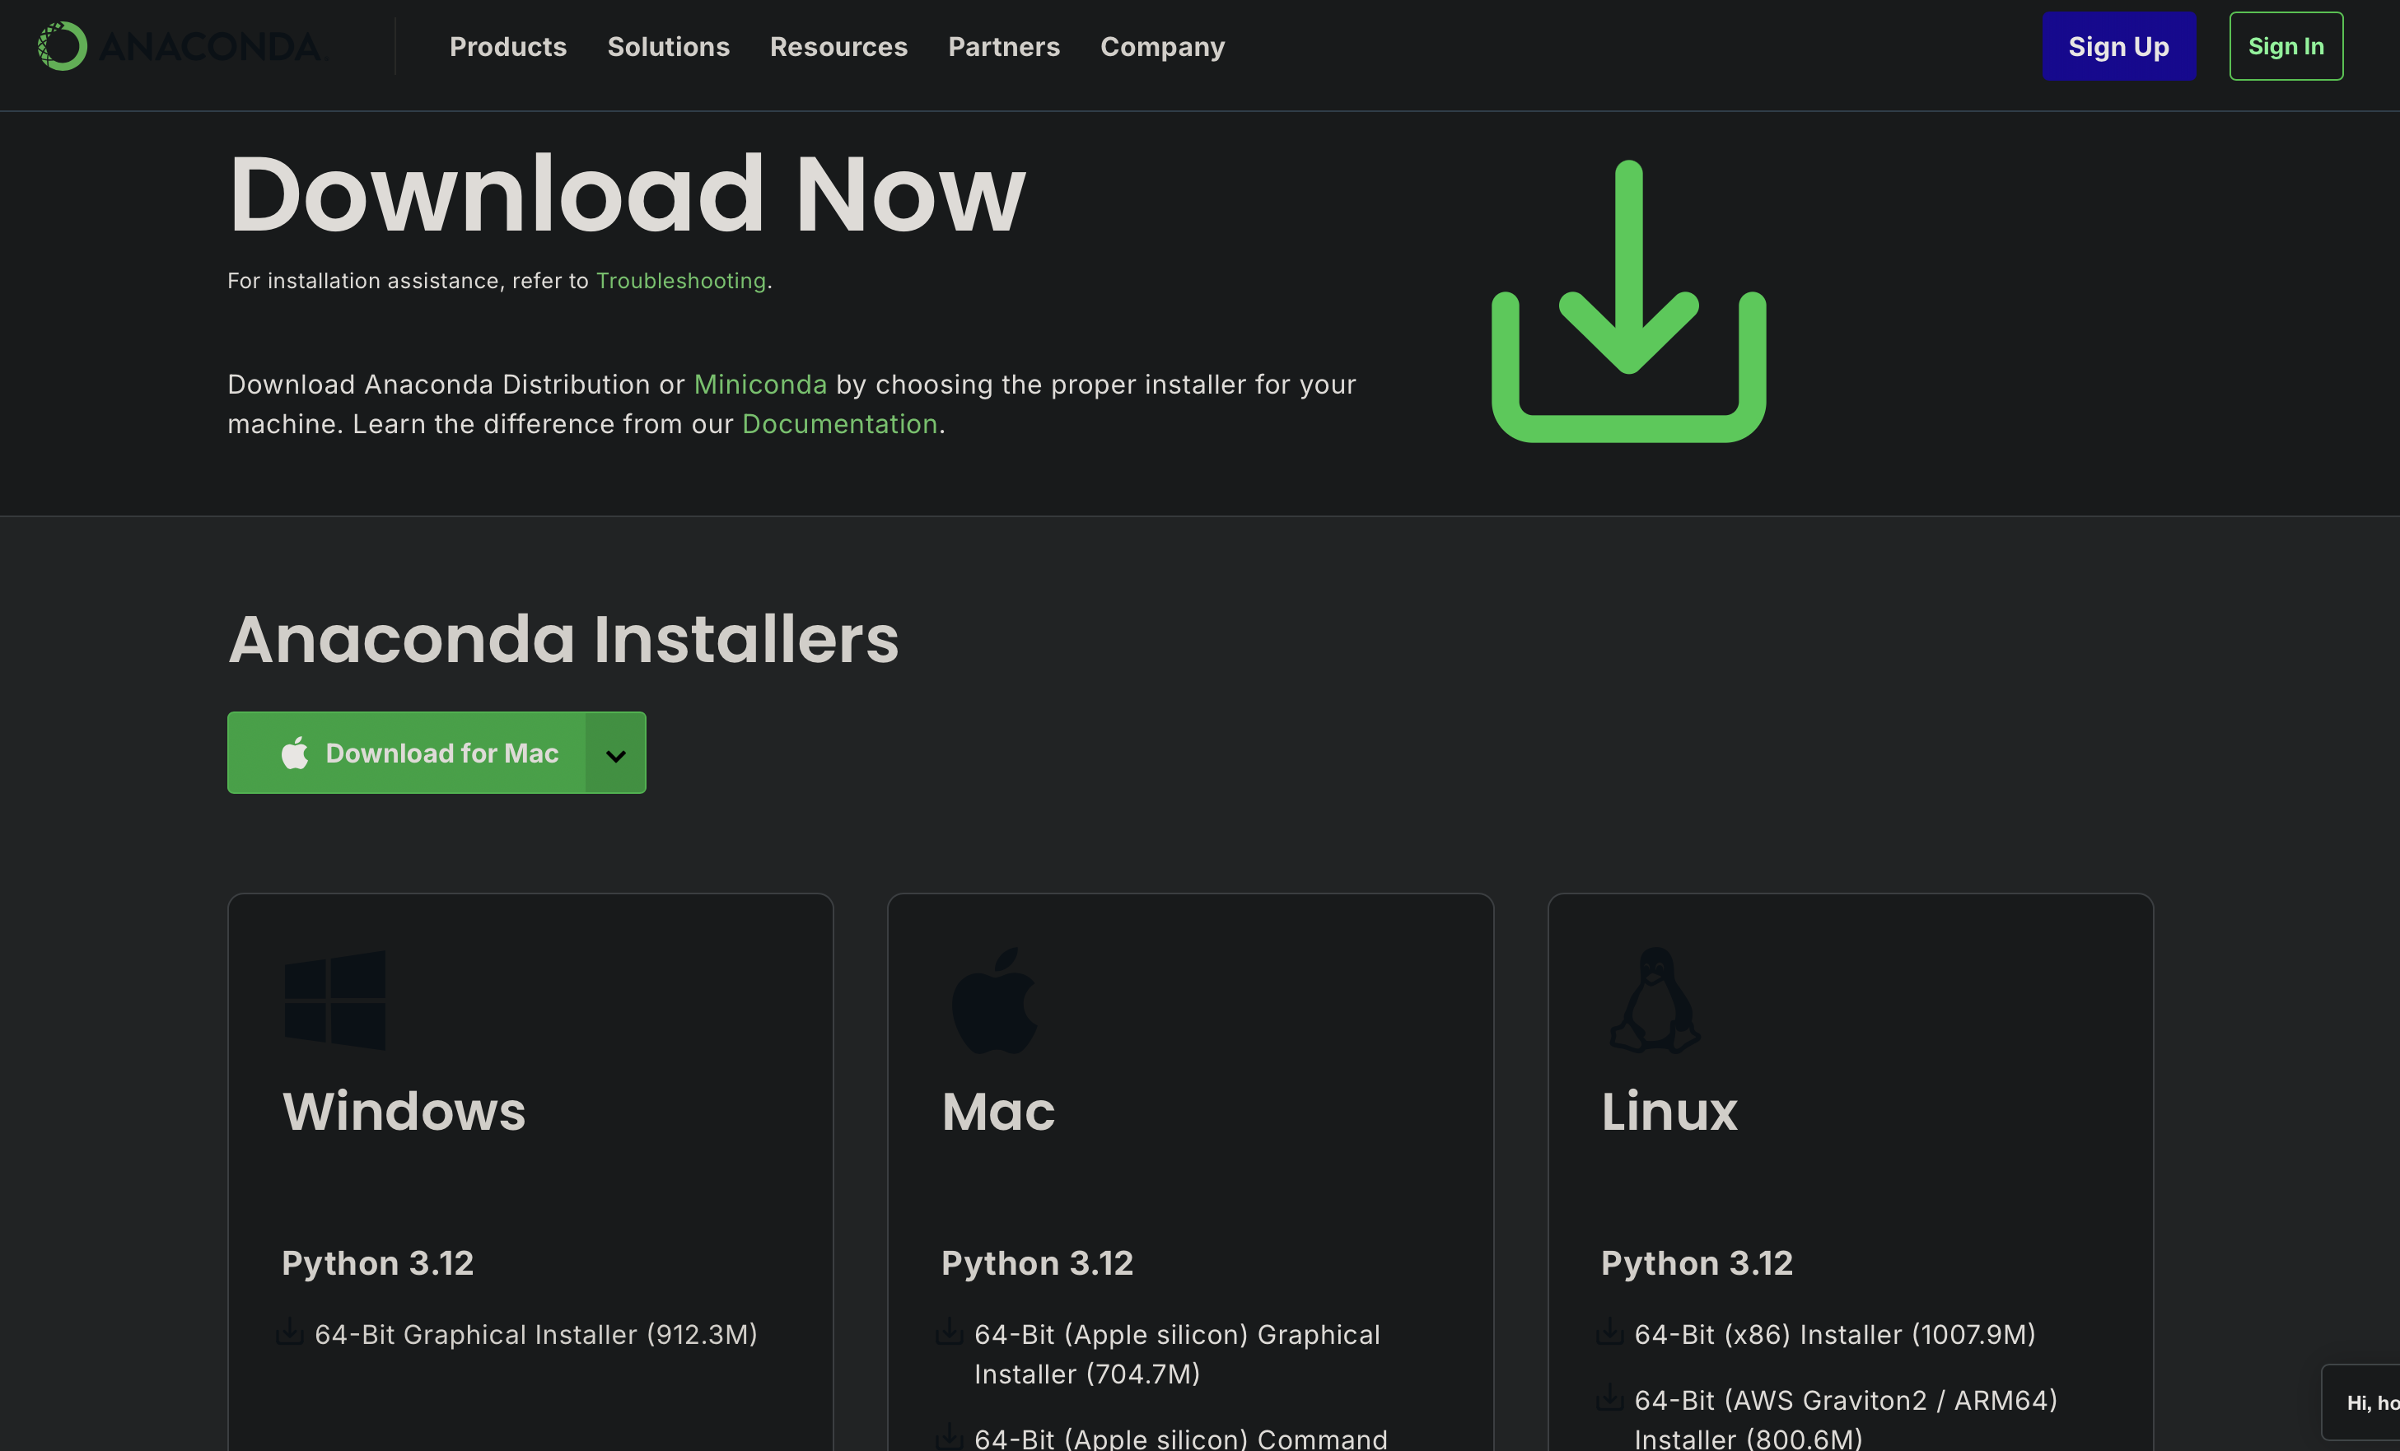Open the Troubleshooting link

(681, 281)
